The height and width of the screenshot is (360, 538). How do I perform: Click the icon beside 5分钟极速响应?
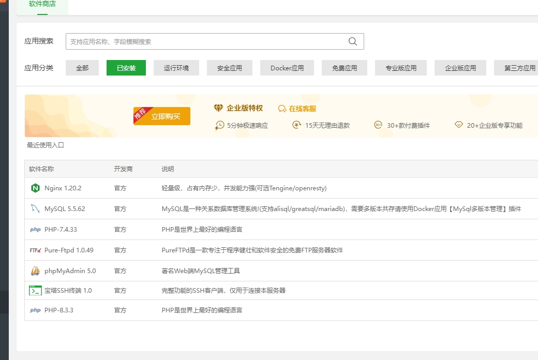[219, 126]
